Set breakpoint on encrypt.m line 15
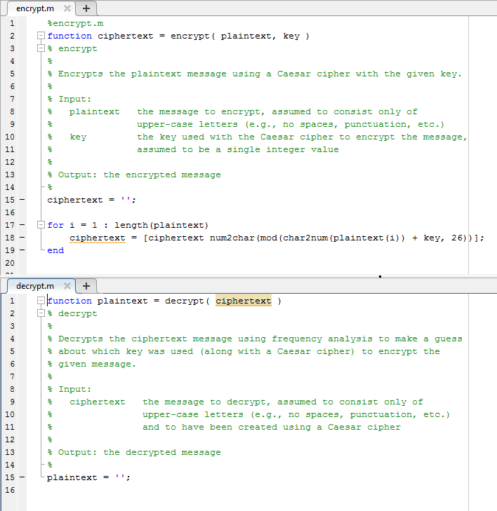This screenshot has height=511, width=497. coord(22,200)
